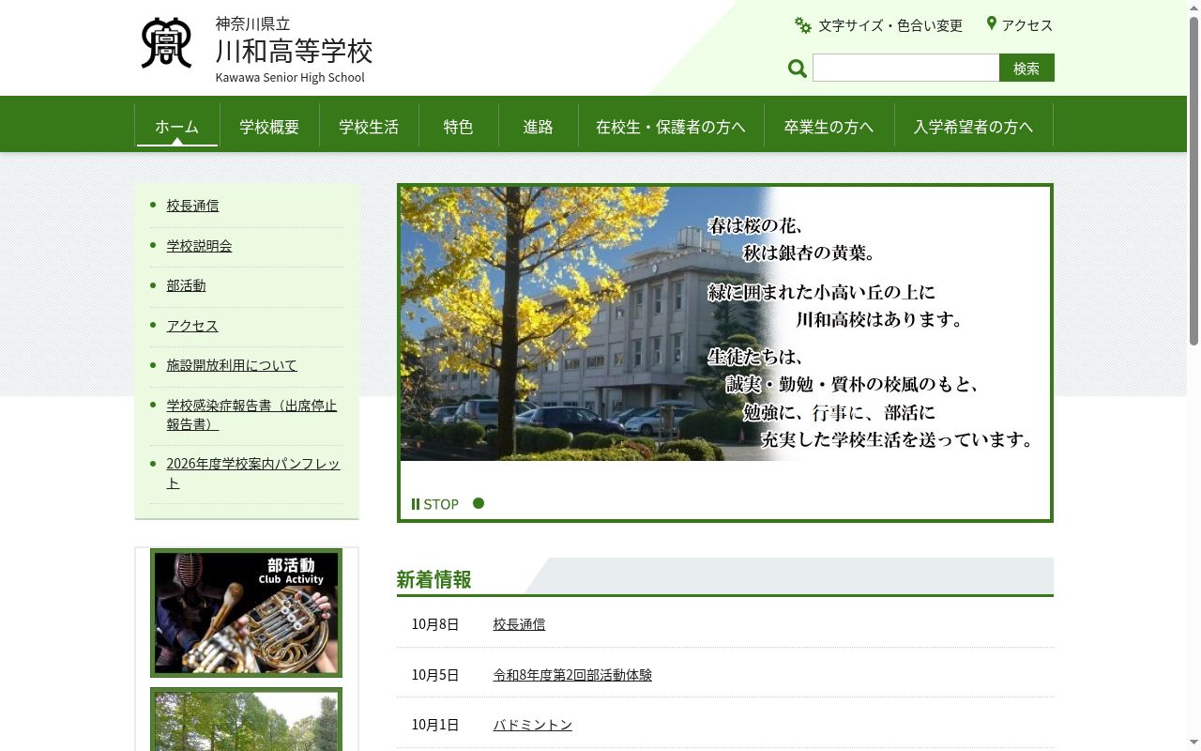Open 入学希望者の方へ menu item
The height and width of the screenshot is (751, 1201).
pyautogui.click(x=973, y=127)
